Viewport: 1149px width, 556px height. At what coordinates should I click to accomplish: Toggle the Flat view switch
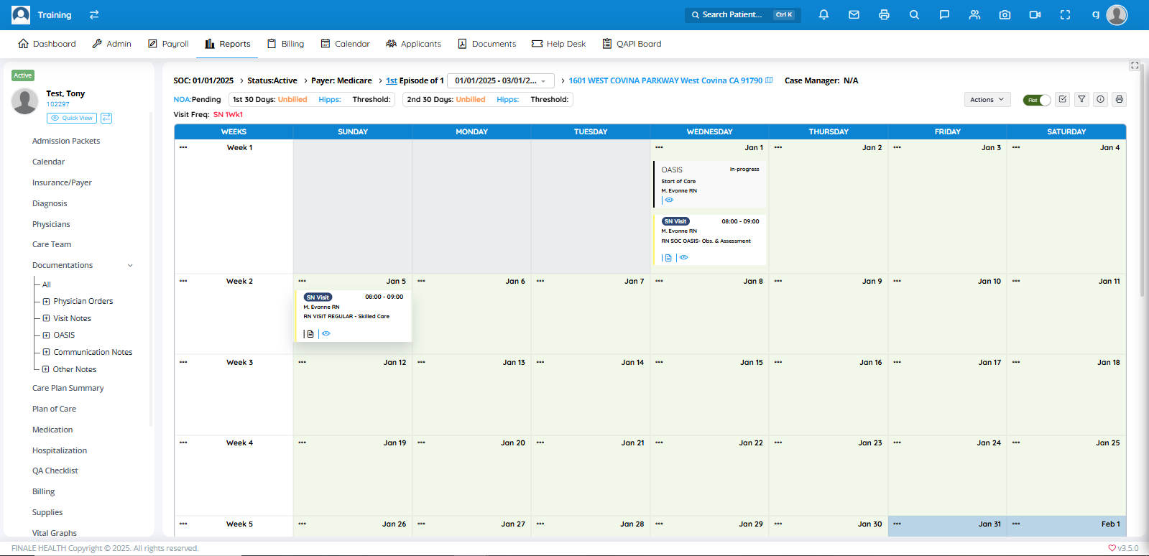(1036, 100)
